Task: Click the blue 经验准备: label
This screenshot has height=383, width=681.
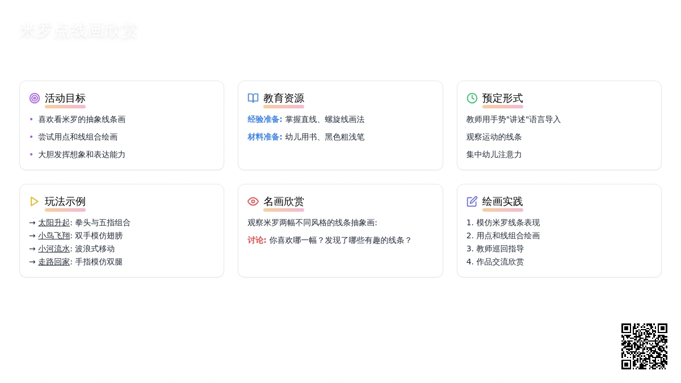Action: pyautogui.click(x=265, y=119)
